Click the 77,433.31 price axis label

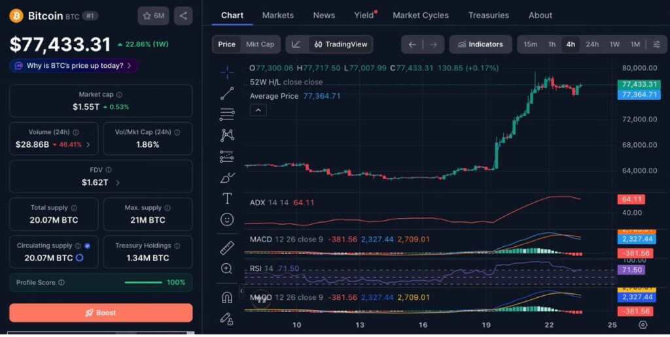click(x=639, y=84)
